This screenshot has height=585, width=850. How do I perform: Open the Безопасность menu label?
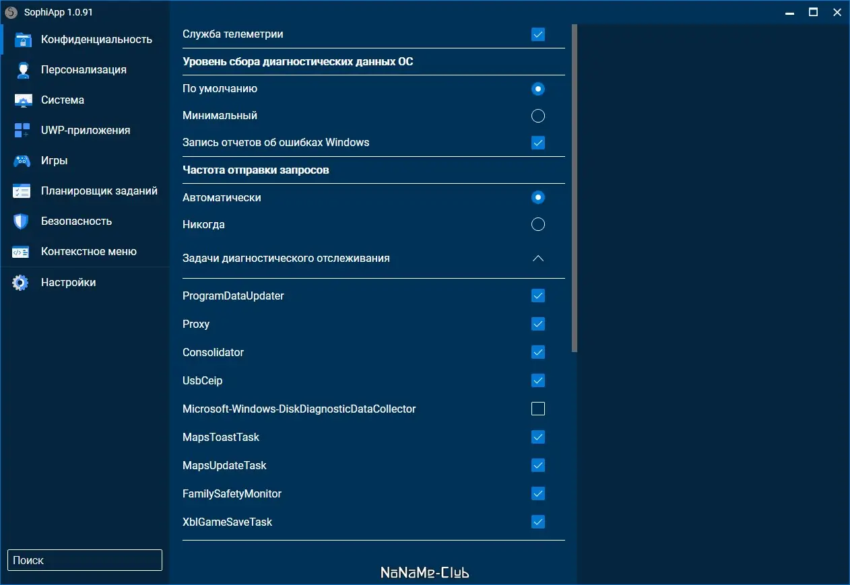(x=76, y=221)
